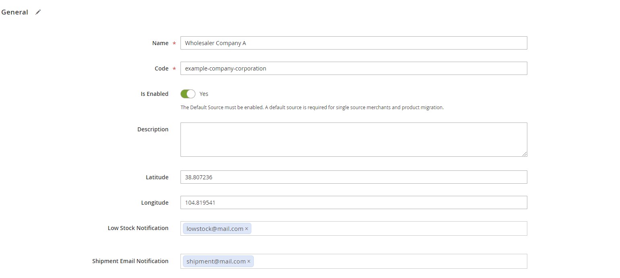Click inside the Description text area
The image size is (620, 278).
(x=353, y=139)
